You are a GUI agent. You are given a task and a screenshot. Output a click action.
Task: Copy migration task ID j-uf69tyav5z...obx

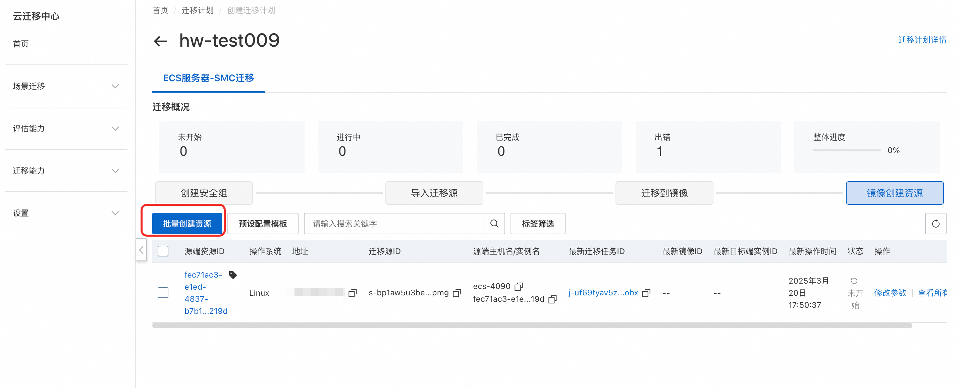[x=646, y=293]
